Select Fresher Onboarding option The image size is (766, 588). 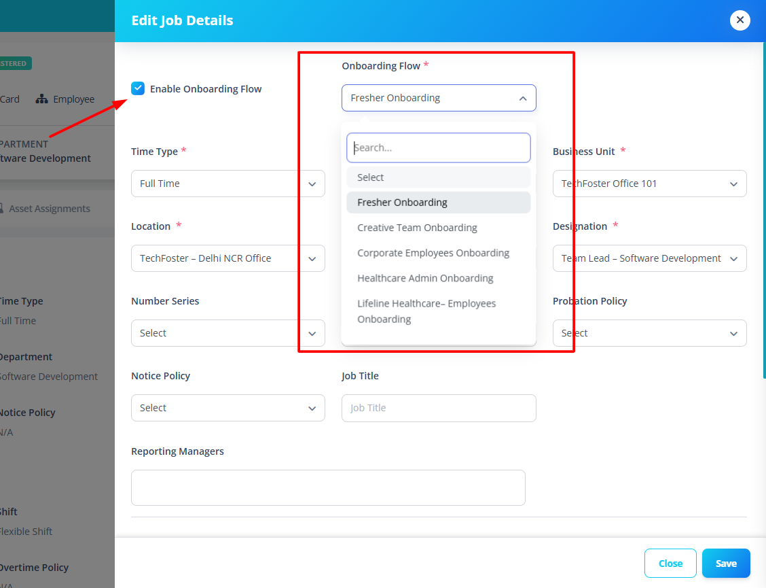(x=438, y=203)
